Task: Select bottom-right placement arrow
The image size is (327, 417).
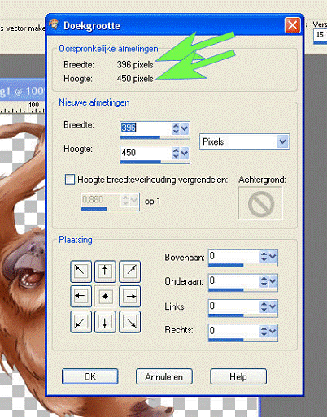Action: (130, 322)
